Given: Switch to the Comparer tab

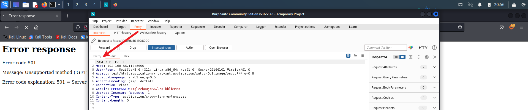Looking at the screenshot, I should point(241,27).
